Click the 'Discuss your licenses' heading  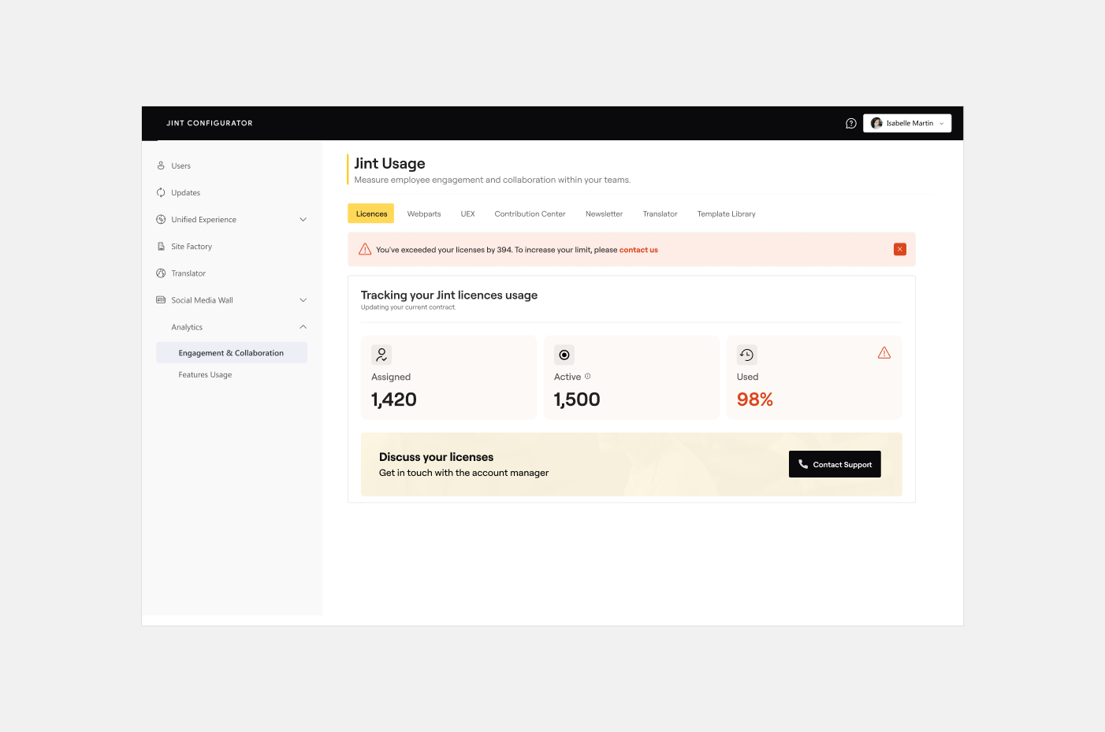click(436, 457)
